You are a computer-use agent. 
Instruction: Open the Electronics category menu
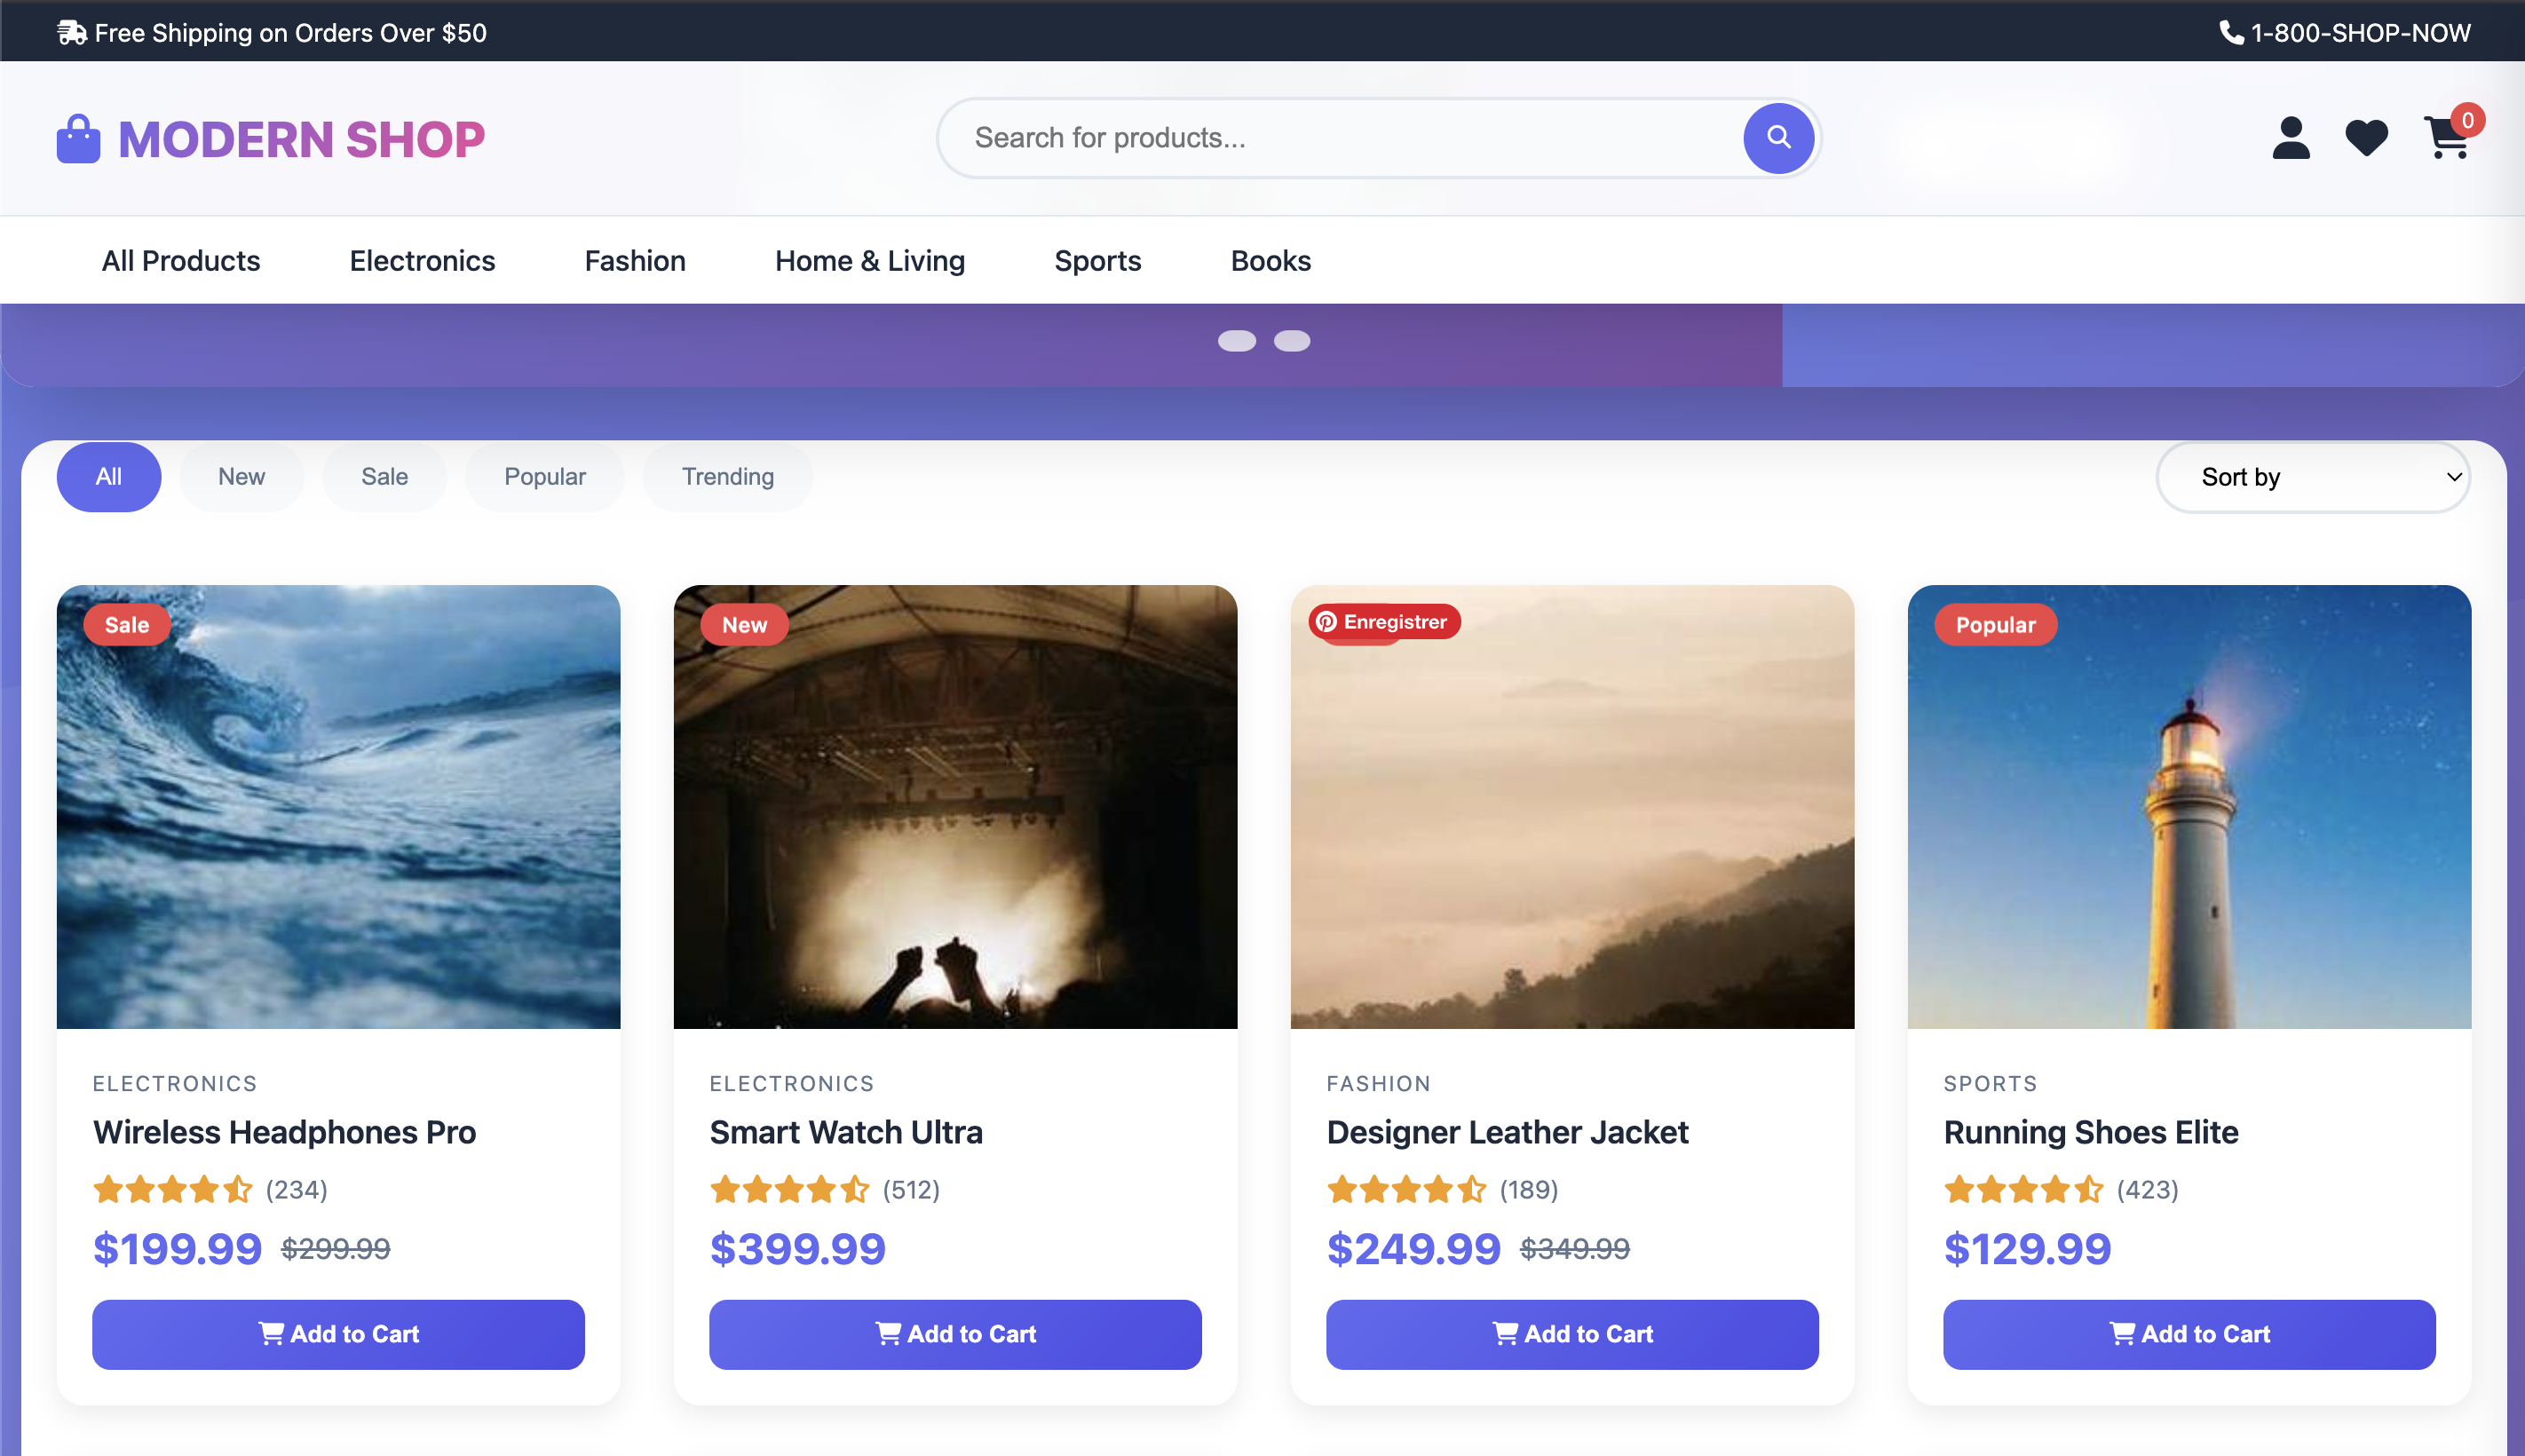422,261
